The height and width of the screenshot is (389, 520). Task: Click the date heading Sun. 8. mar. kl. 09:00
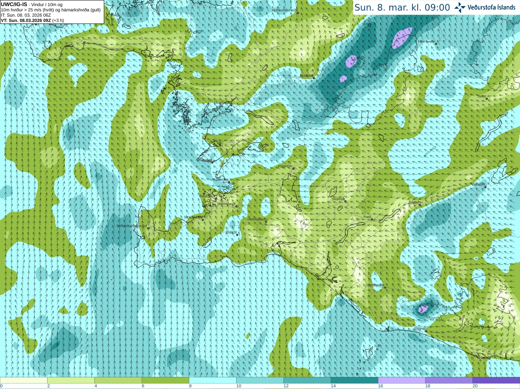tap(402, 8)
